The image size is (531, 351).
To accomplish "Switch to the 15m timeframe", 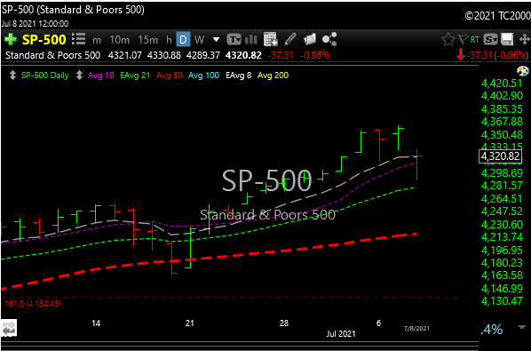I will pos(148,40).
